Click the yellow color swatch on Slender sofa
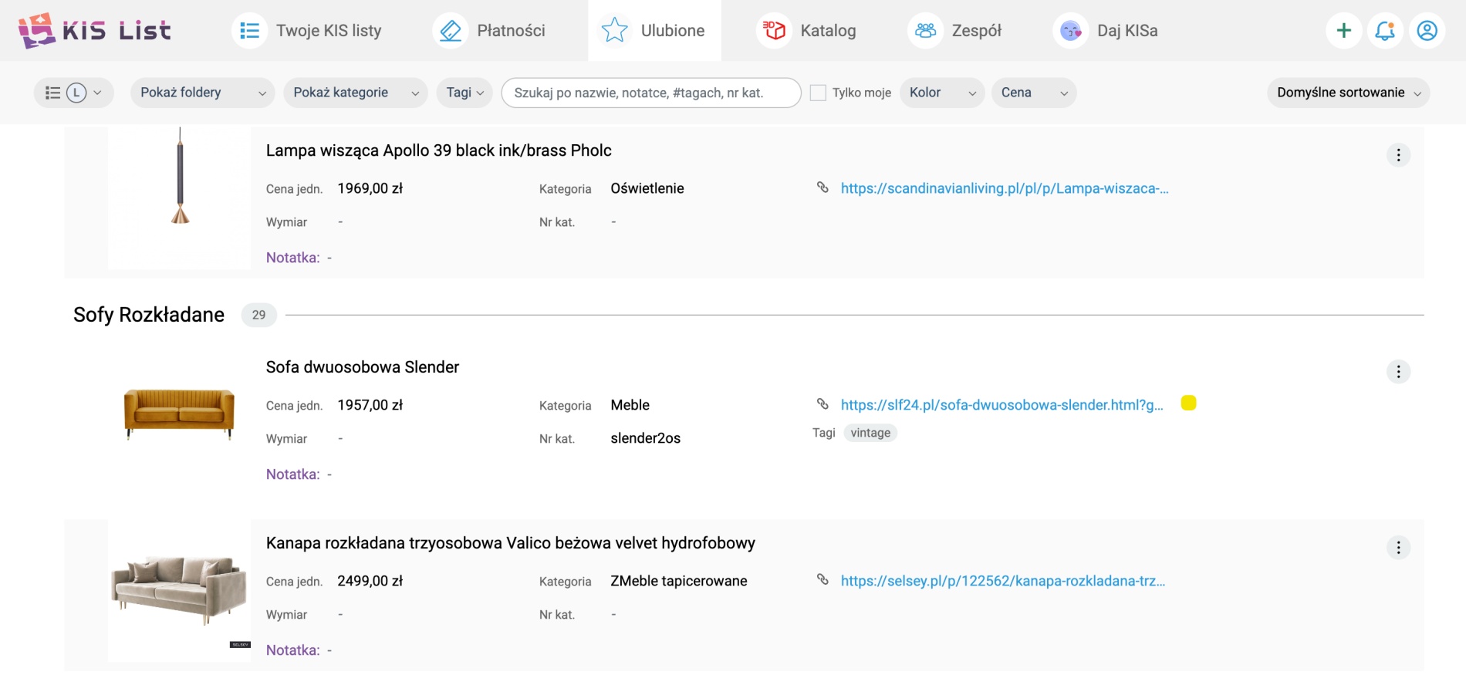1466x675 pixels. point(1188,403)
